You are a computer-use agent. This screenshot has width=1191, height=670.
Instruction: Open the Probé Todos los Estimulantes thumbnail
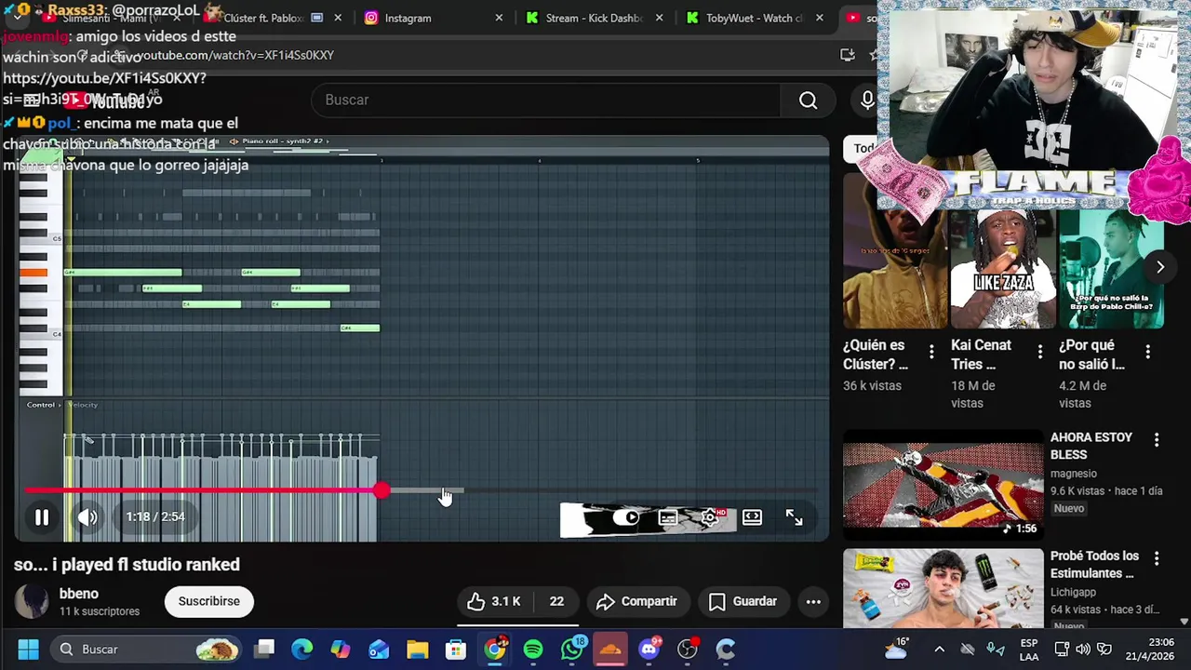(943, 588)
